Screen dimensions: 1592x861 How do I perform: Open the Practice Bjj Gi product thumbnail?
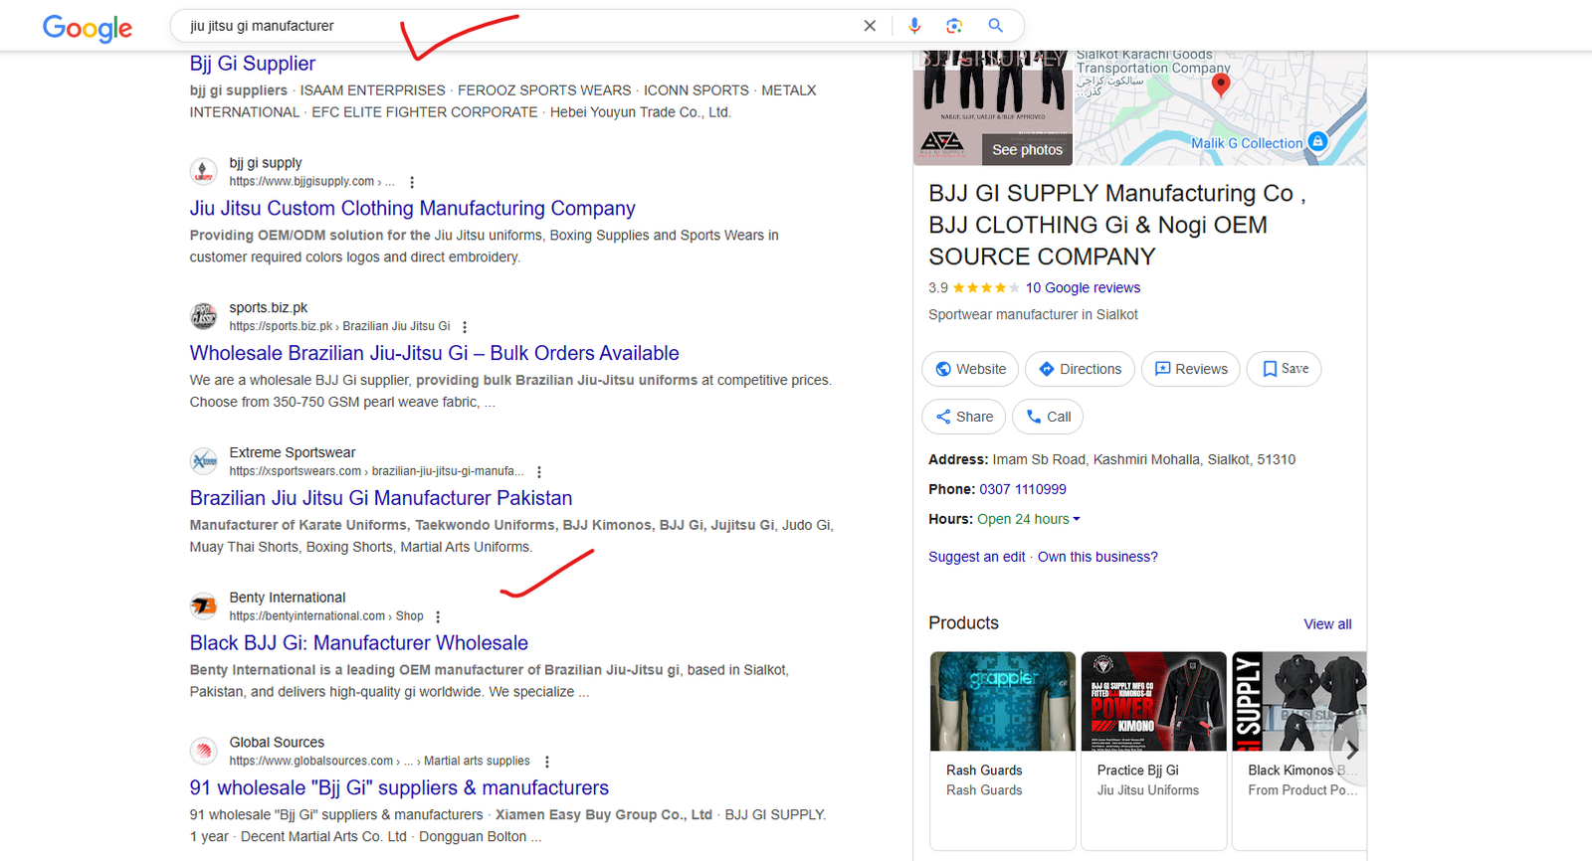coord(1153,702)
